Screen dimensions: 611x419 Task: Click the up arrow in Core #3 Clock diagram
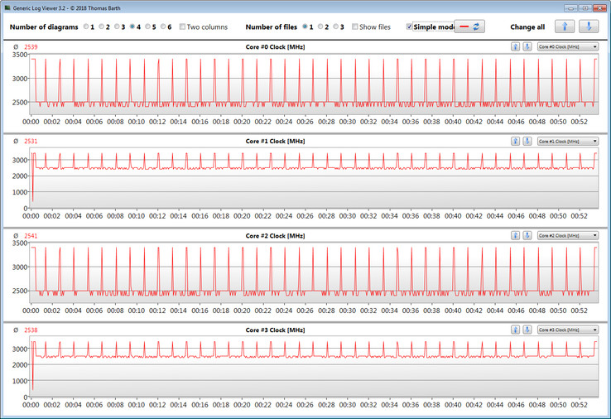tap(515, 330)
